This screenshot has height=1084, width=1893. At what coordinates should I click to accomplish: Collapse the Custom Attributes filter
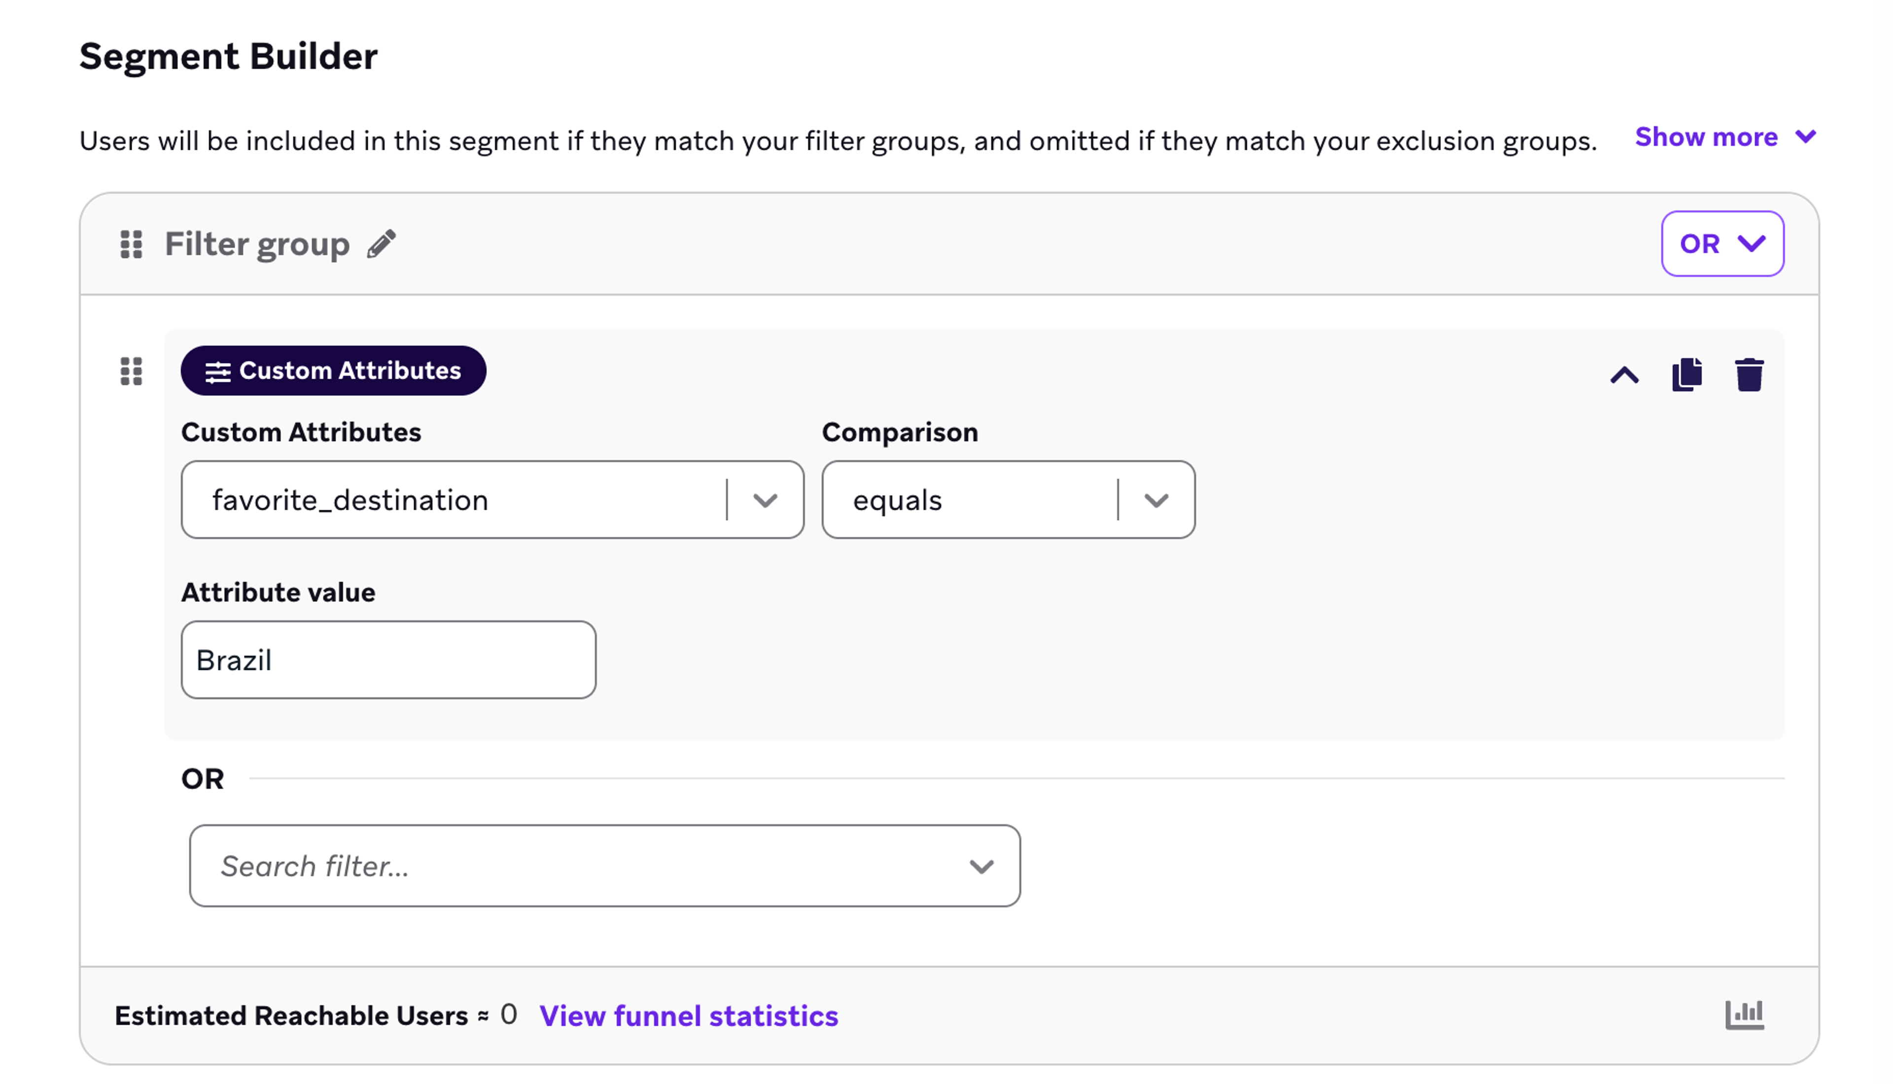1624,375
